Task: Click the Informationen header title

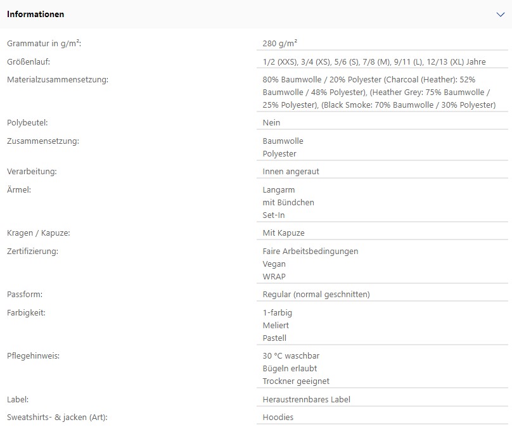Action: click(x=35, y=15)
